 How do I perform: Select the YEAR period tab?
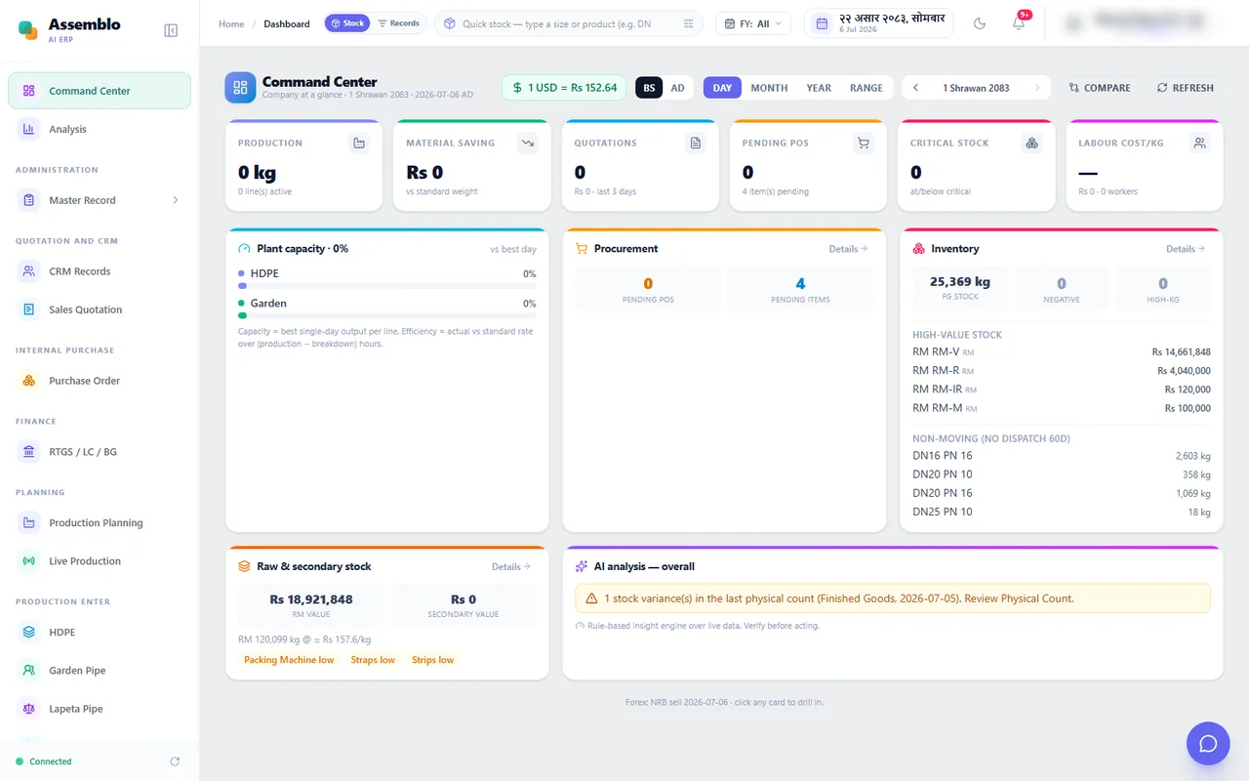pos(819,88)
